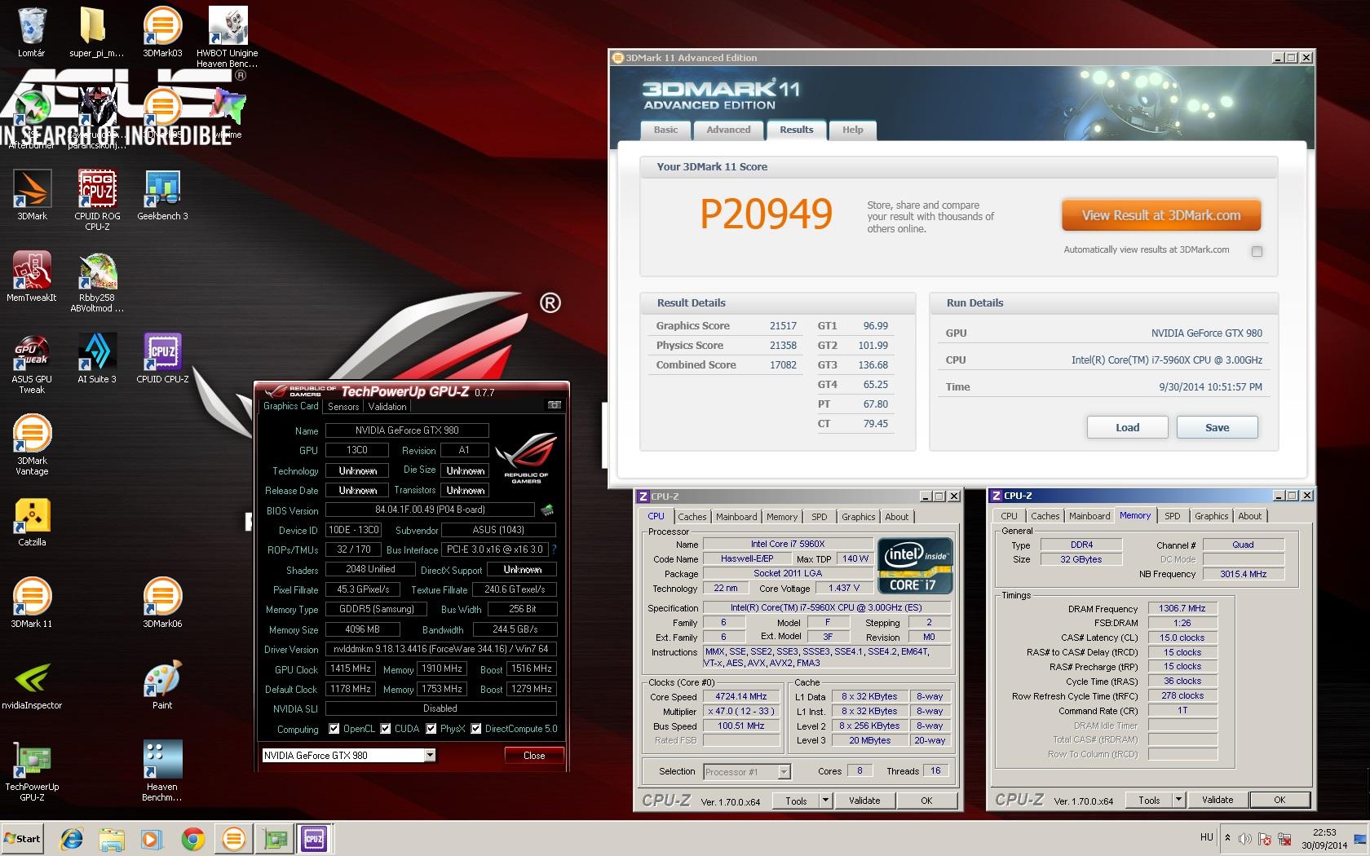Switch to Advanced tab in 3DMark 11

tap(728, 130)
